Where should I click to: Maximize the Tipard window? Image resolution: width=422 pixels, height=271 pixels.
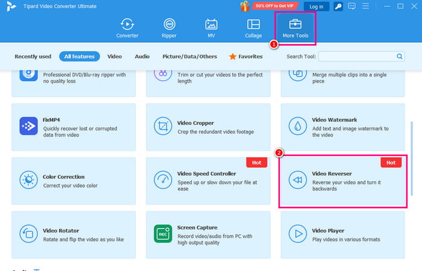[x=400, y=6]
